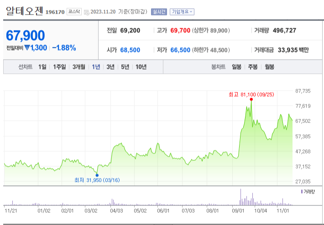The width and height of the screenshot is (324, 225).
Task: Click the 전일 value 69,200
Action: point(130,31)
